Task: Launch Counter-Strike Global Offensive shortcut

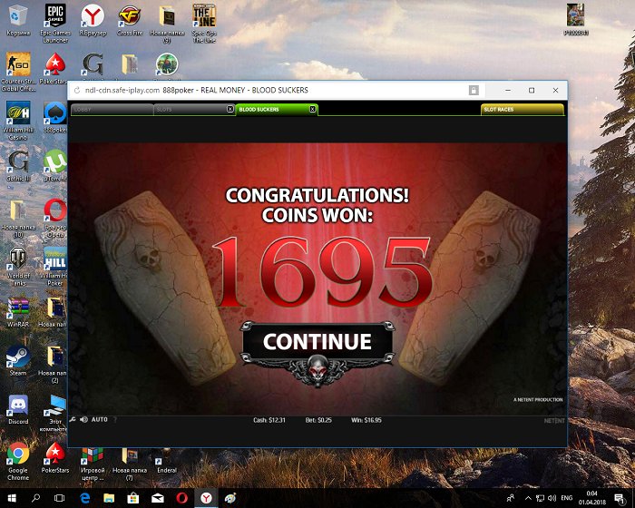Action: click(x=18, y=72)
